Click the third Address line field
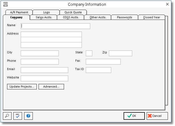 click(x=51, y=45)
